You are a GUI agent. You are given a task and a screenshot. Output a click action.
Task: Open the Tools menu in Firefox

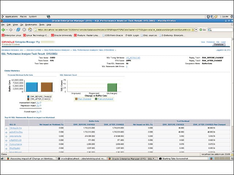tap(42, 25)
